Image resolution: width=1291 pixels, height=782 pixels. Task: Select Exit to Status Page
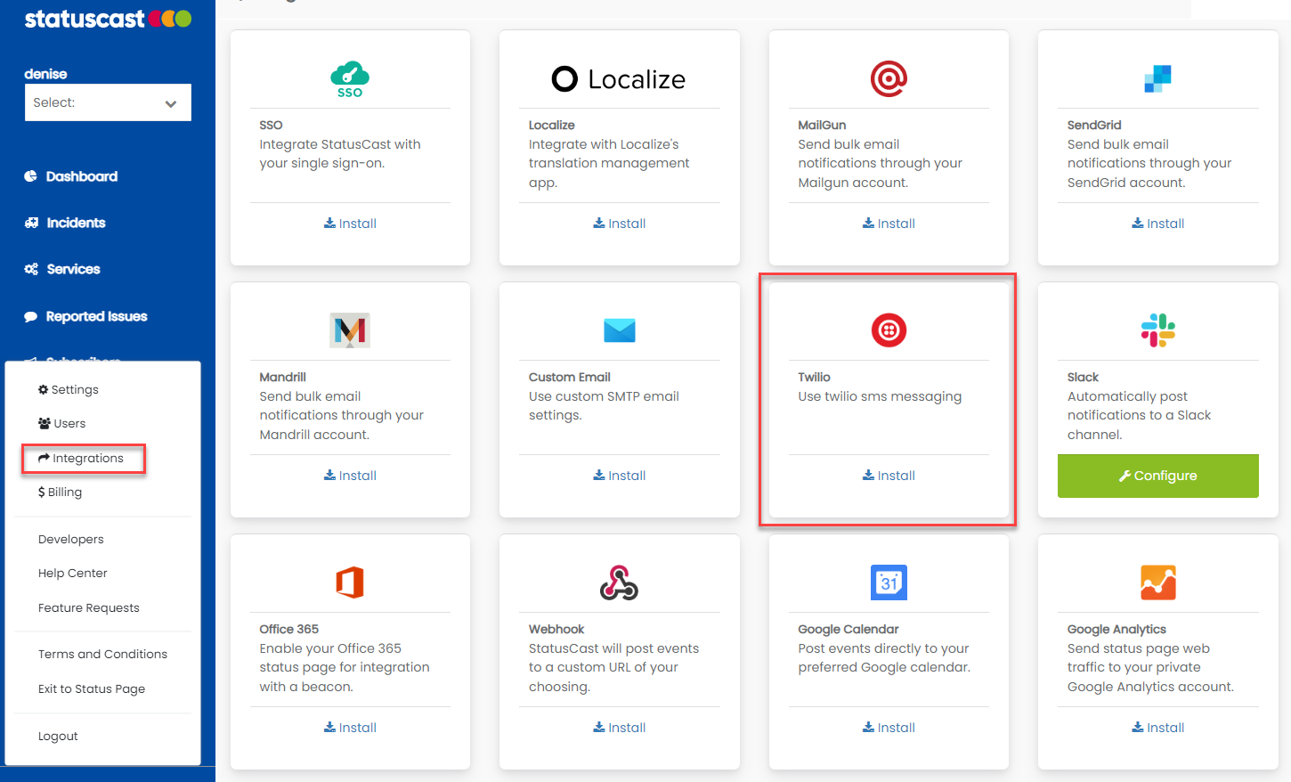click(x=92, y=688)
